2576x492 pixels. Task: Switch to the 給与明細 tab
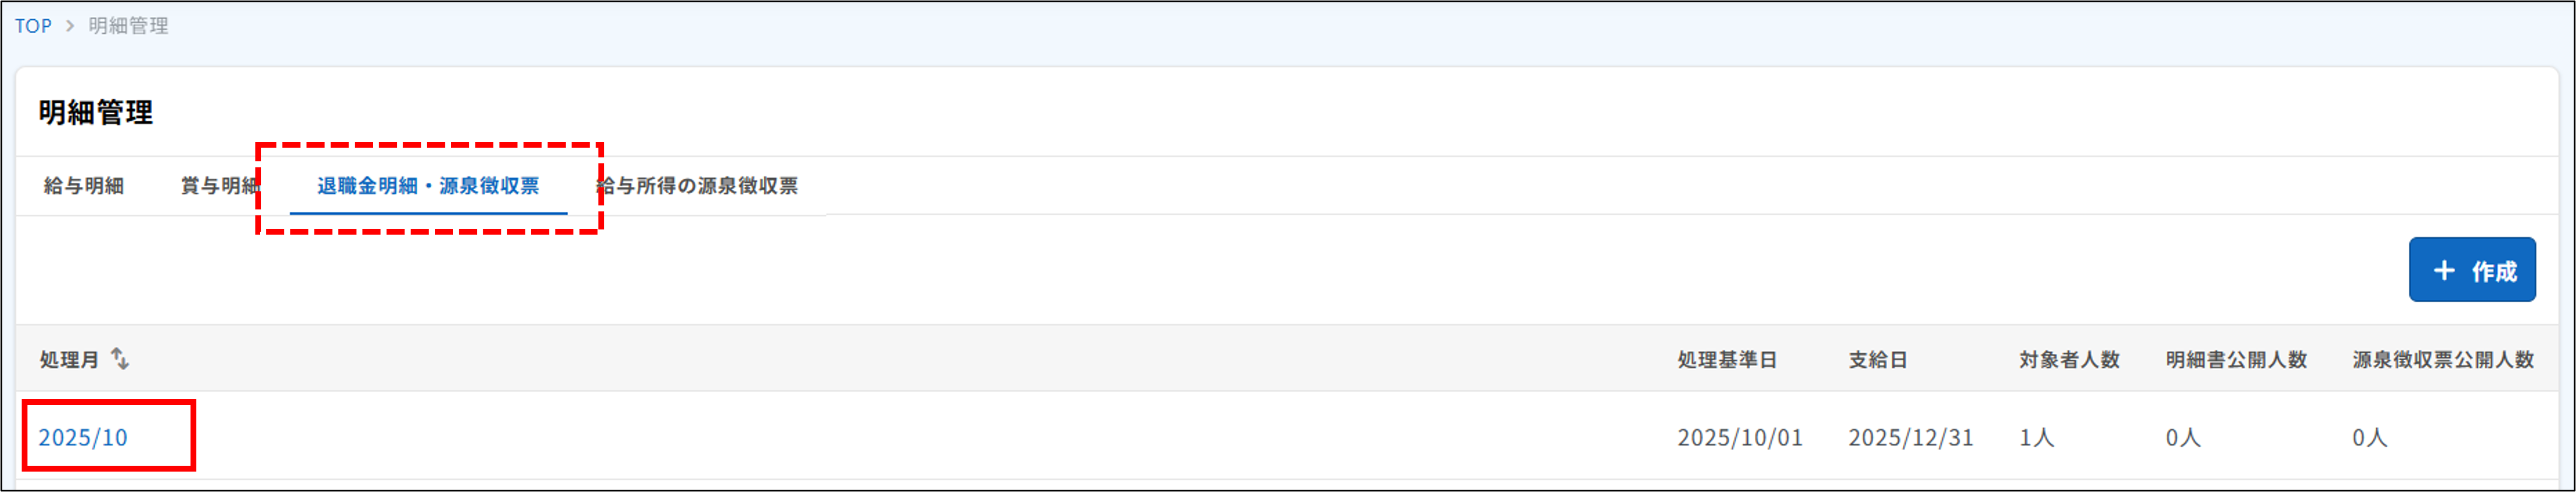tap(84, 186)
